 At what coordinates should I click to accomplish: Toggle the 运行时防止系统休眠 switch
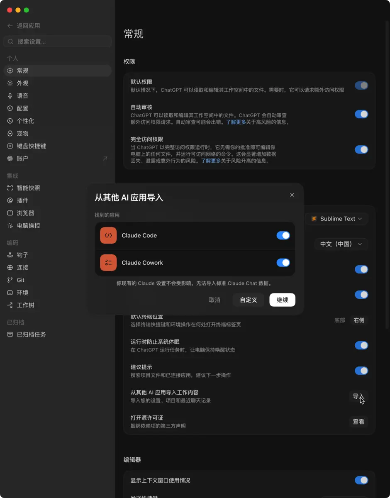[361, 345]
